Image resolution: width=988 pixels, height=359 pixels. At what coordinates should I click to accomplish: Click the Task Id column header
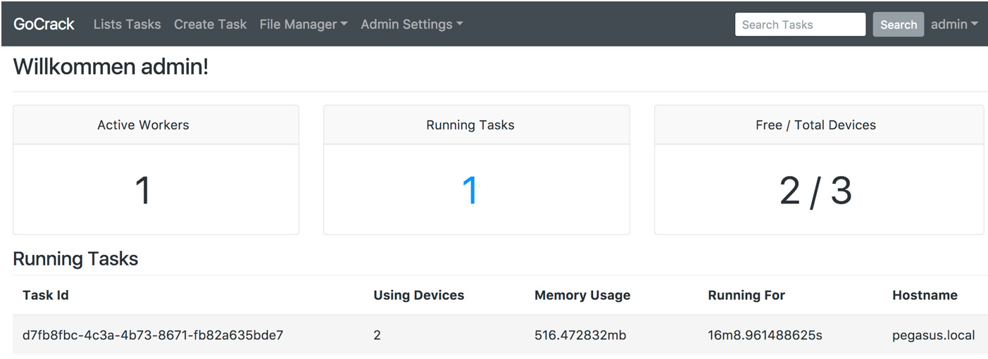(x=46, y=295)
